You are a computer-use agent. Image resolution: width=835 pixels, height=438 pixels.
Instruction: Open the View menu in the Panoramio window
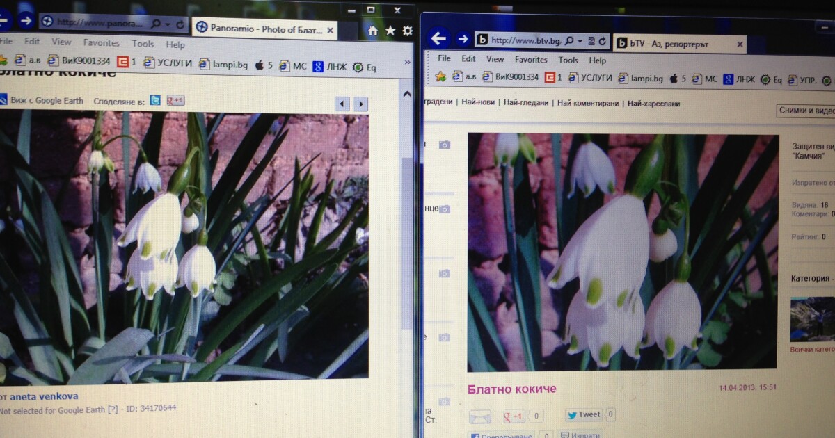click(61, 42)
